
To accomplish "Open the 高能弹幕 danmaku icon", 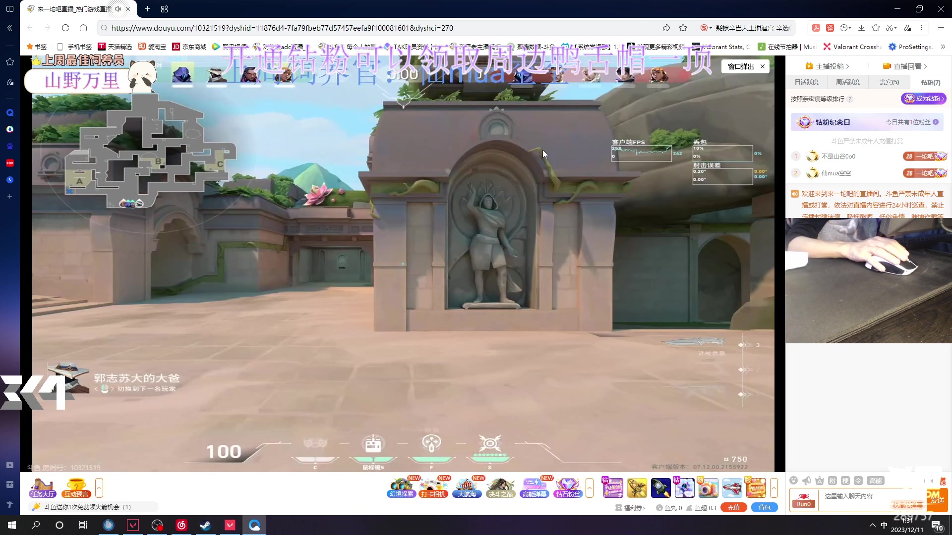I will coord(534,487).
